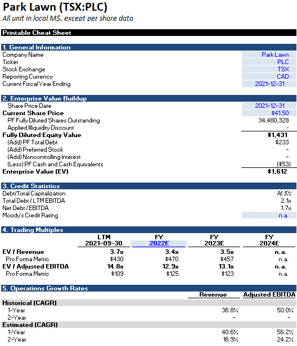Screen dimensions: 297x346
Task: Click the 4. Trading Multiples section header
Action: tap(148, 230)
